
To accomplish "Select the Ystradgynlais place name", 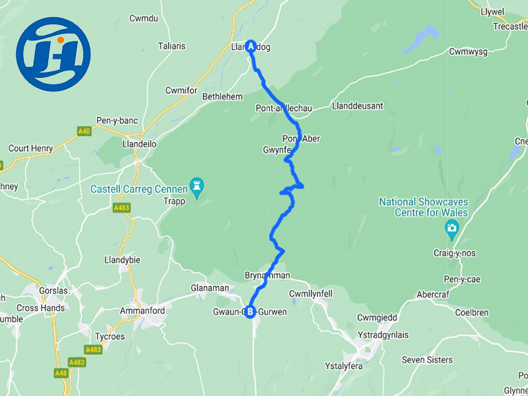I will point(383,335).
